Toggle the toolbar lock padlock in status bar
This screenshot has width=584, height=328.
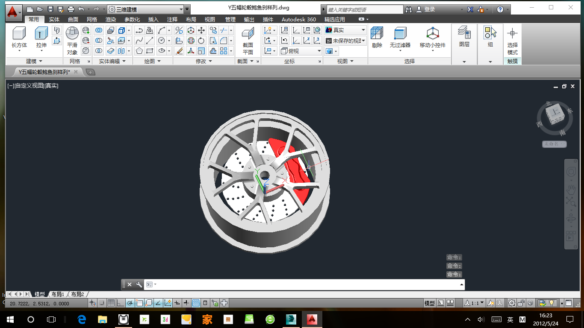521,303
